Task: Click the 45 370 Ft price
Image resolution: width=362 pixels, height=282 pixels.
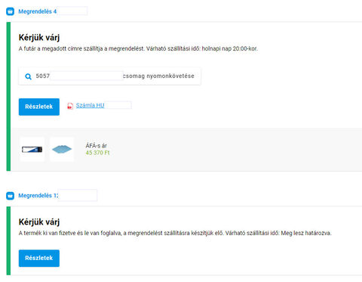Action: pos(97,153)
